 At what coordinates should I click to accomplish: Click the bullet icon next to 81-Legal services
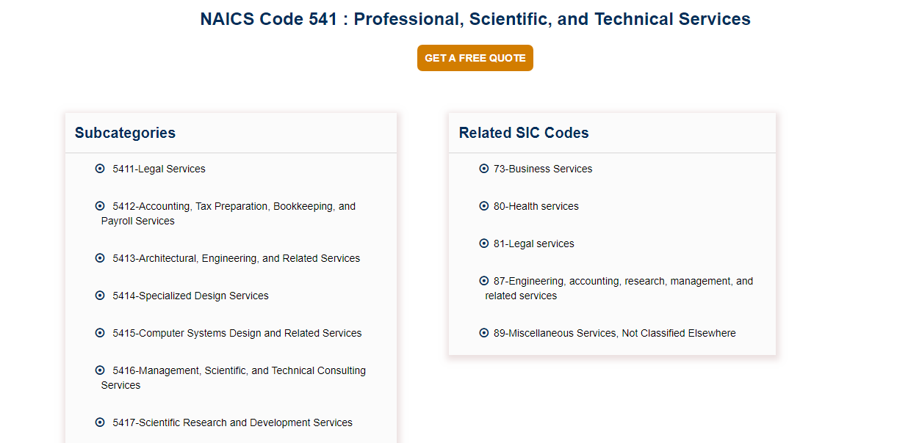pyautogui.click(x=484, y=244)
